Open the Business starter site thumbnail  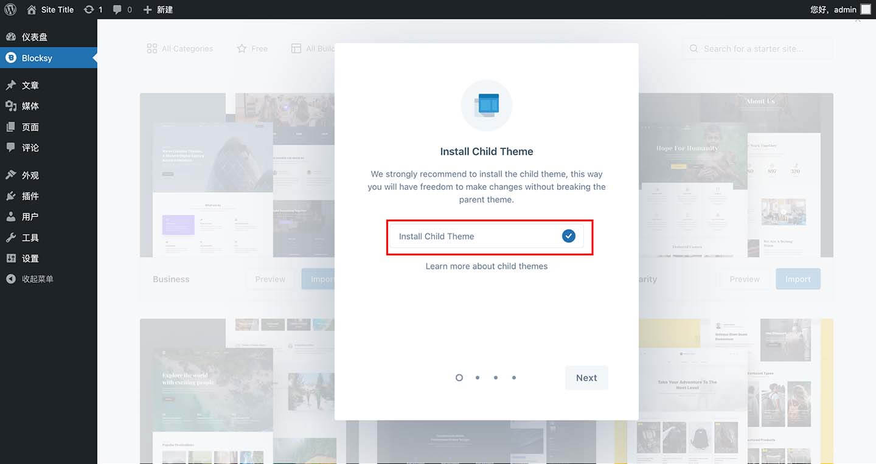pyautogui.click(x=237, y=175)
